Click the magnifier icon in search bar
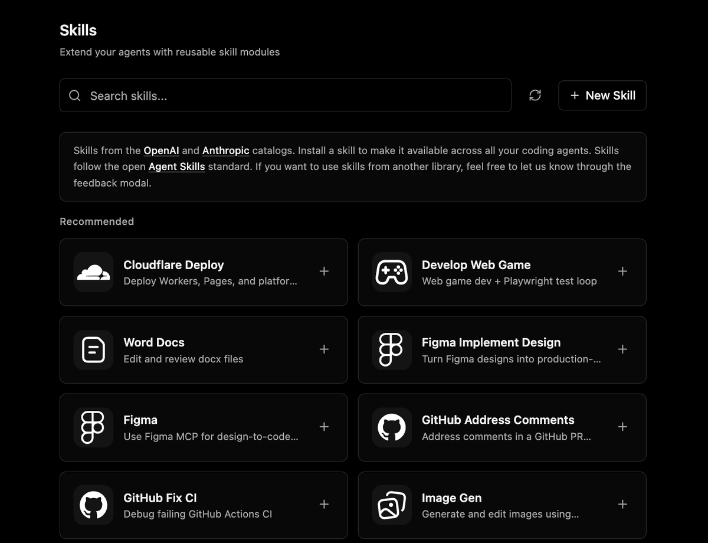708x543 pixels. [x=75, y=96]
